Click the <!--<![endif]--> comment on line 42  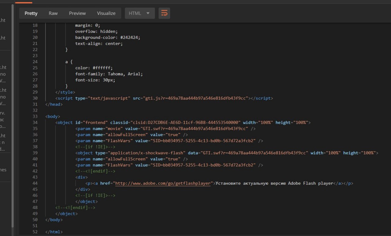click(95, 171)
